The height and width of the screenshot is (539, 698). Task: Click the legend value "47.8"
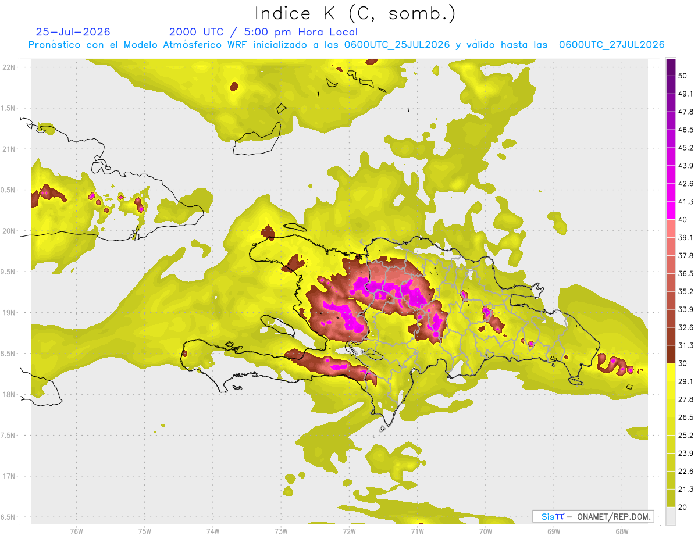[x=686, y=112]
